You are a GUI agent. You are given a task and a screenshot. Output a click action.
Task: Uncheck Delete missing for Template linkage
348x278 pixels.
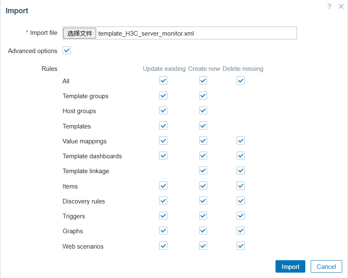click(241, 171)
